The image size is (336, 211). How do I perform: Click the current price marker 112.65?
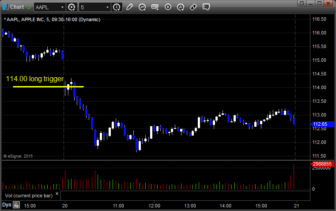(322, 124)
